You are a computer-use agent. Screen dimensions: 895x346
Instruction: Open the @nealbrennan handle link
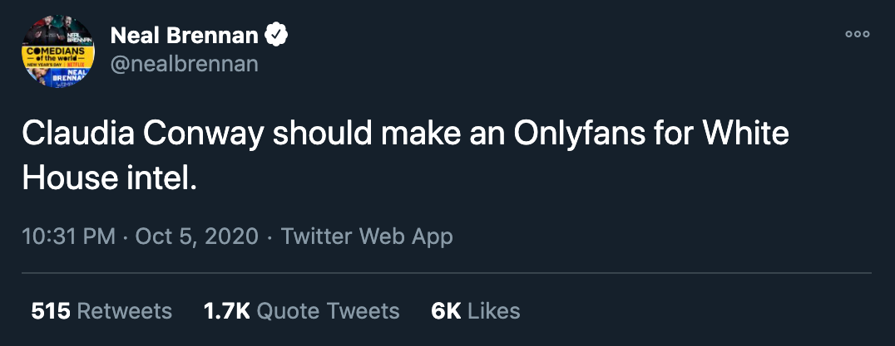pyautogui.click(x=185, y=64)
